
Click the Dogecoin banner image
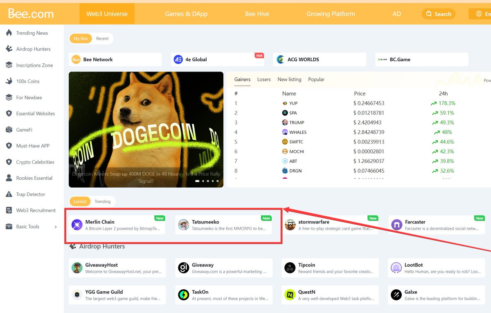[146, 130]
